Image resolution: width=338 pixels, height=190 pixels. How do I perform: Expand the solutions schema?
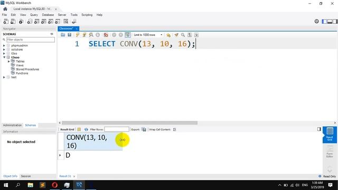coord(4,50)
